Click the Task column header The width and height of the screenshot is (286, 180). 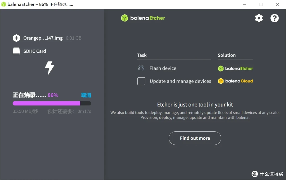142,55
